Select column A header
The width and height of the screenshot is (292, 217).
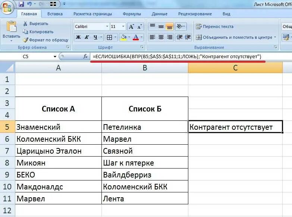pyautogui.click(x=58, y=68)
